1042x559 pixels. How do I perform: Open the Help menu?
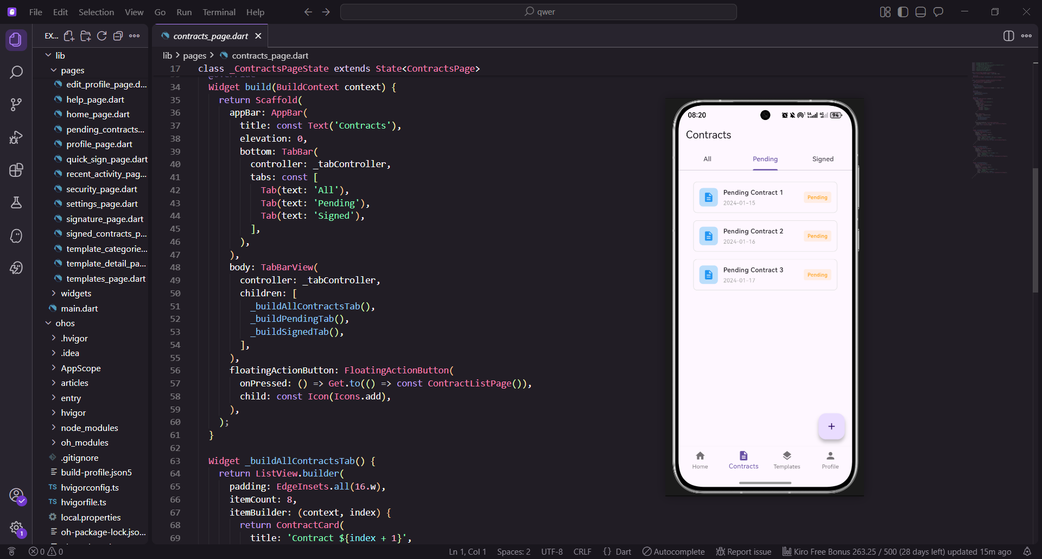[255, 12]
